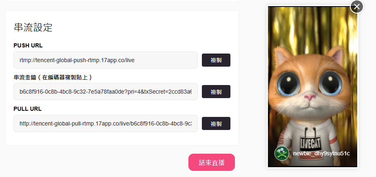Click the cat's pink nose in preview
Viewport: 376px width, 177px height.
pyautogui.click(x=310, y=97)
